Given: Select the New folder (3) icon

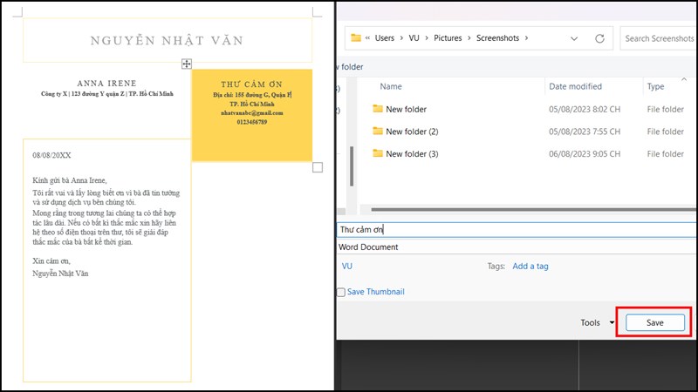Looking at the screenshot, I should point(377,154).
